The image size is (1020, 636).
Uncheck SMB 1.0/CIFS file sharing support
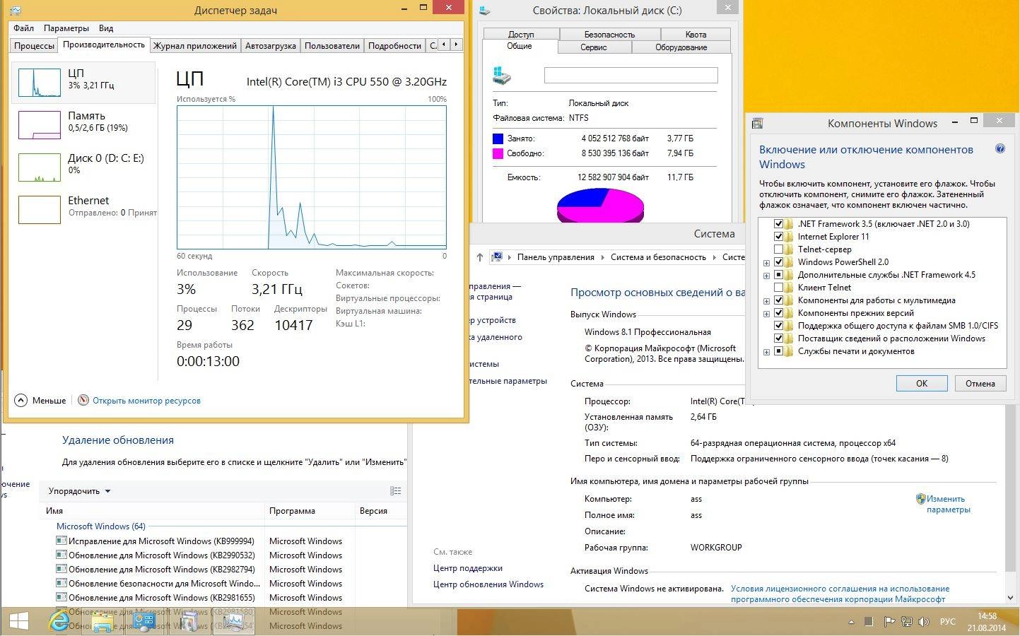coord(778,326)
